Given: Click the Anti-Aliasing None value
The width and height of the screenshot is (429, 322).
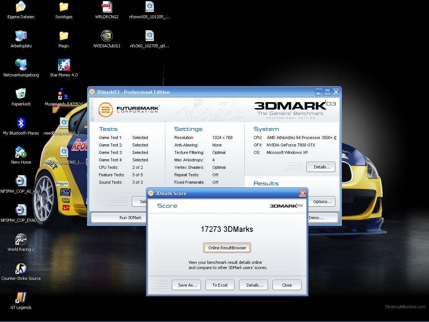Looking at the screenshot, I should pos(217,145).
